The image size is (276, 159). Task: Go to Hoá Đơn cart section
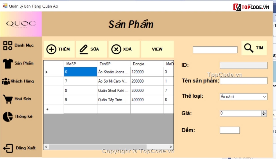pyautogui.click(x=8, y=99)
